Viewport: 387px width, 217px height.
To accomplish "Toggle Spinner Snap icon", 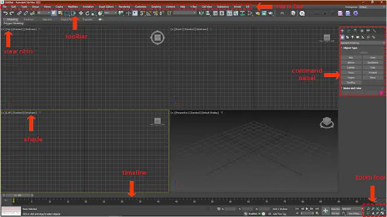I will [162, 13].
